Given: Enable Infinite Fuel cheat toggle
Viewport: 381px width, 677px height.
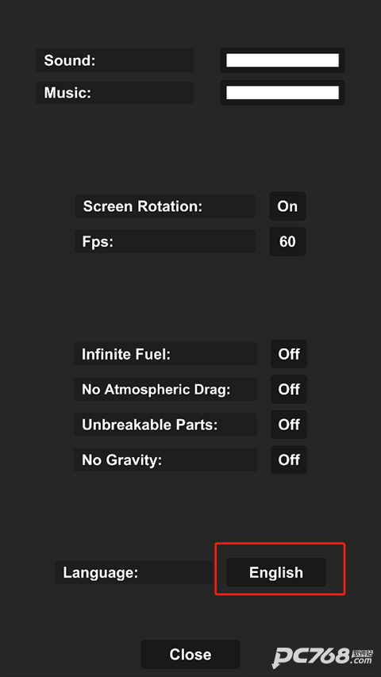Looking at the screenshot, I should [x=289, y=354].
